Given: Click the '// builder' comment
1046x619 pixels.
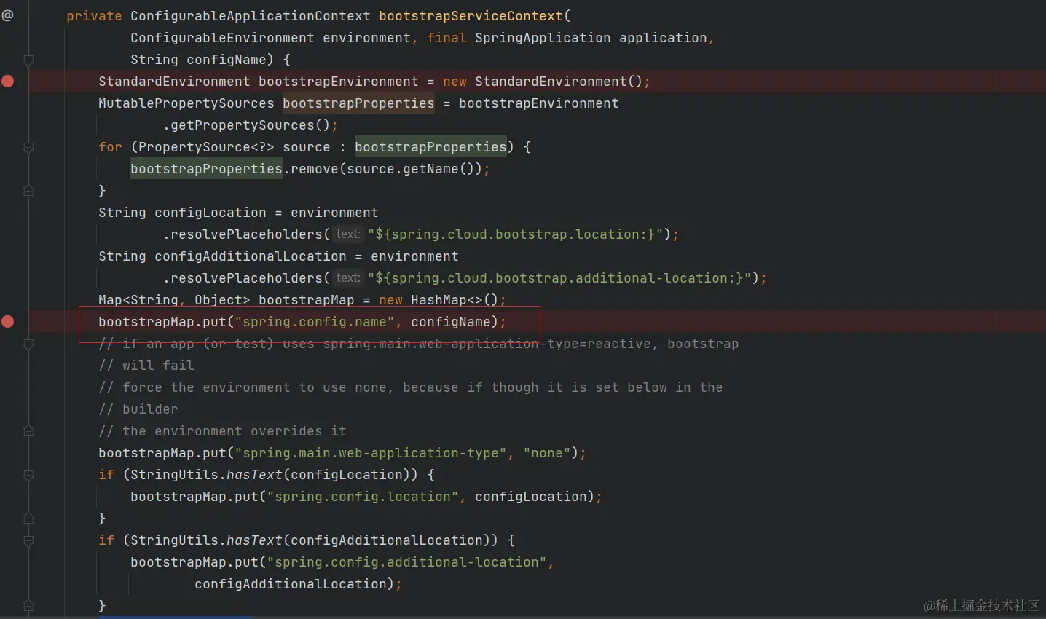Looking at the screenshot, I should 138,409.
